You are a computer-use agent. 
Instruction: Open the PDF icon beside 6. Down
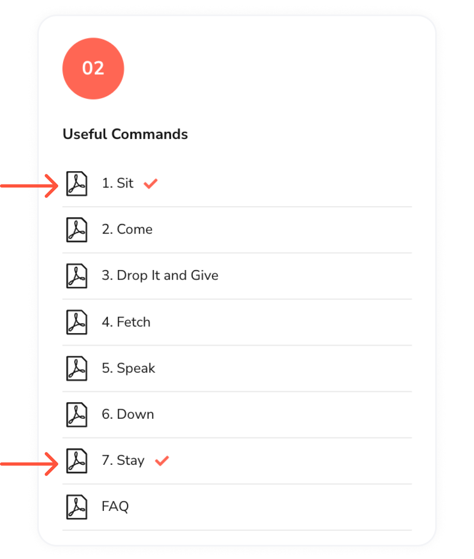pyautogui.click(x=77, y=414)
